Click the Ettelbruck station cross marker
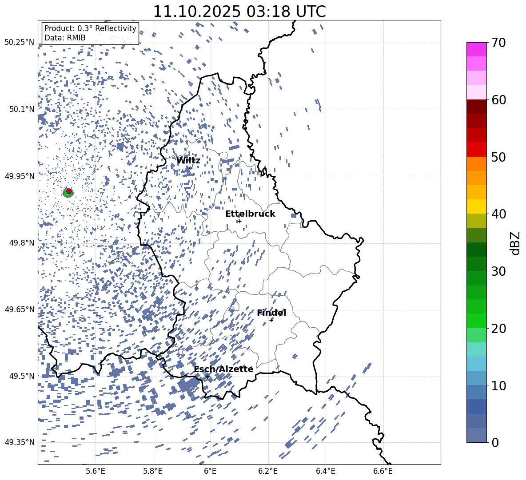Image resolution: width=526 pixels, height=480 pixels. pos(239,221)
